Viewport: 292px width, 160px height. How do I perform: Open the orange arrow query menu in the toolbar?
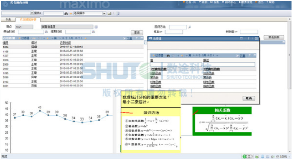[71, 13]
